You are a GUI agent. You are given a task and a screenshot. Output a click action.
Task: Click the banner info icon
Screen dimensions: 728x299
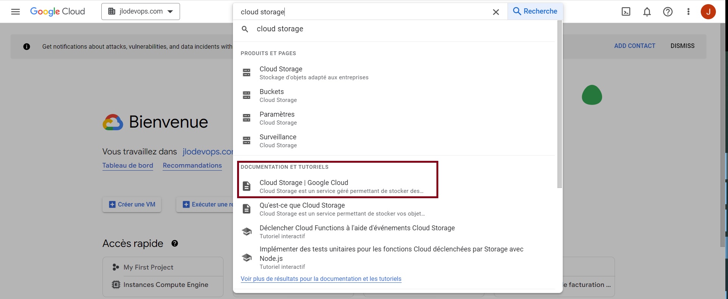coord(26,47)
